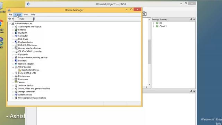
Task: Select the Sound, video and game controllers label
Action: (x=34, y=89)
